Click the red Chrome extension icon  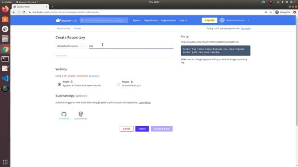click(295, 12)
